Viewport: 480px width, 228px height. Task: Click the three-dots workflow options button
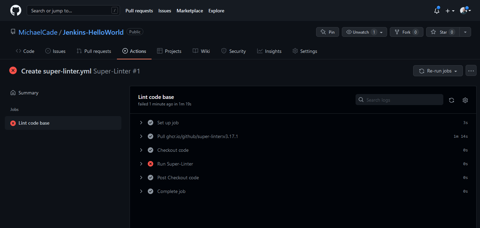(471, 71)
